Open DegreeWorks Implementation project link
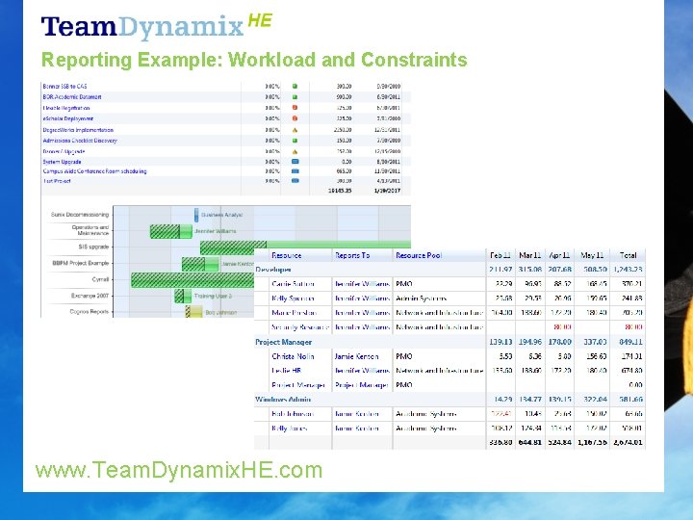 (78, 130)
